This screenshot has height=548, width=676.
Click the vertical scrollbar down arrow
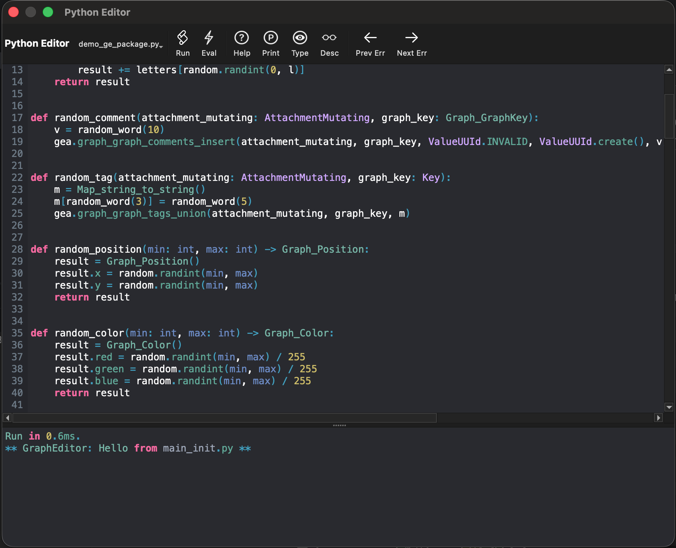(x=669, y=407)
